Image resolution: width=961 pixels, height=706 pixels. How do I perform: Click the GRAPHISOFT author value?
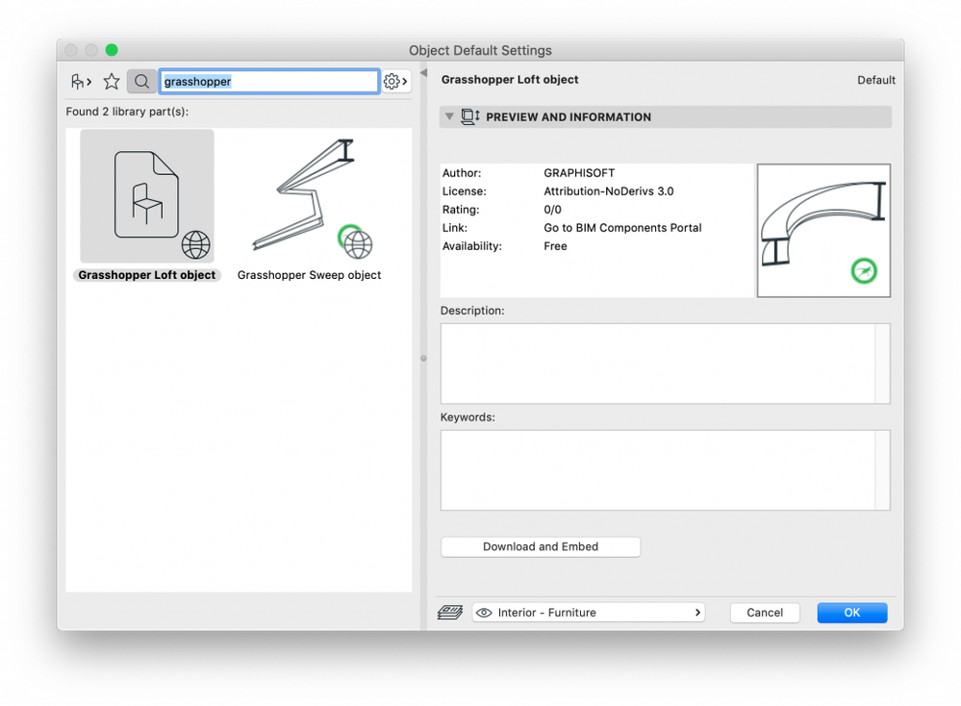[x=579, y=173]
